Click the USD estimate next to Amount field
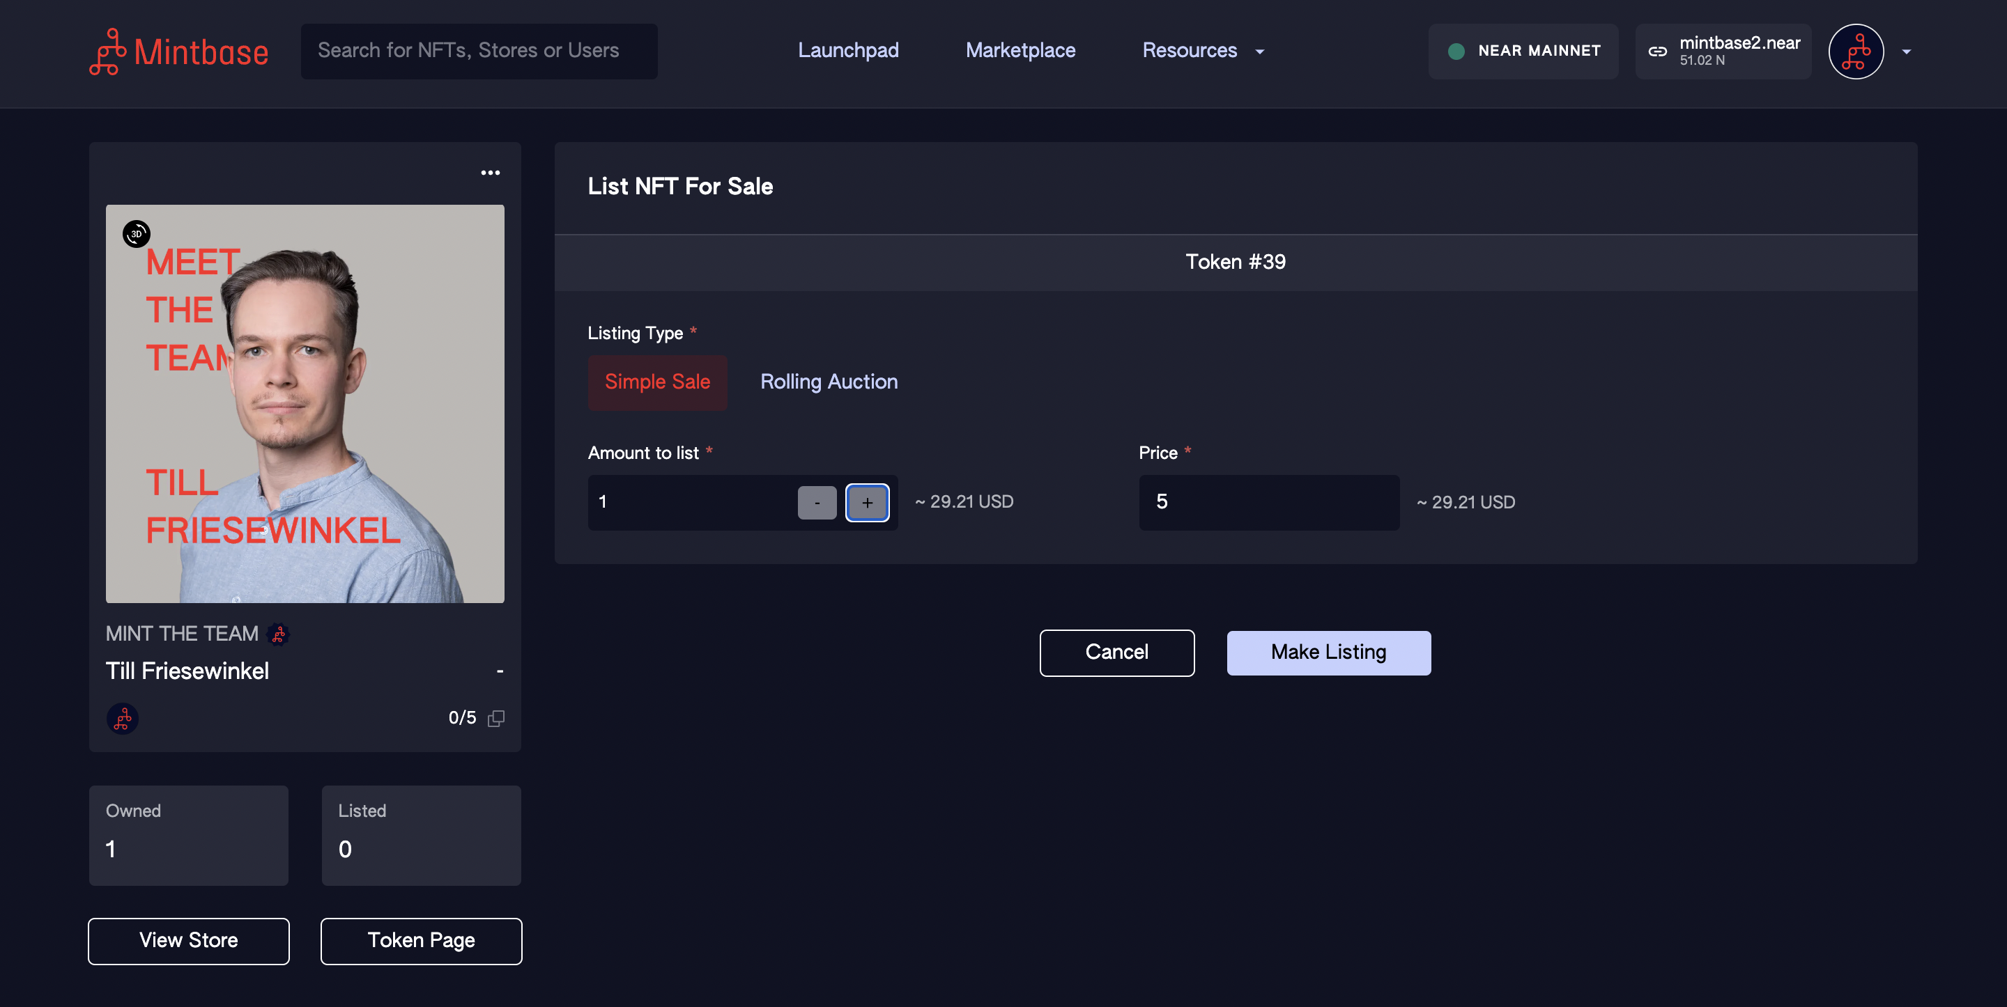The image size is (2007, 1007). tap(964, 501)
